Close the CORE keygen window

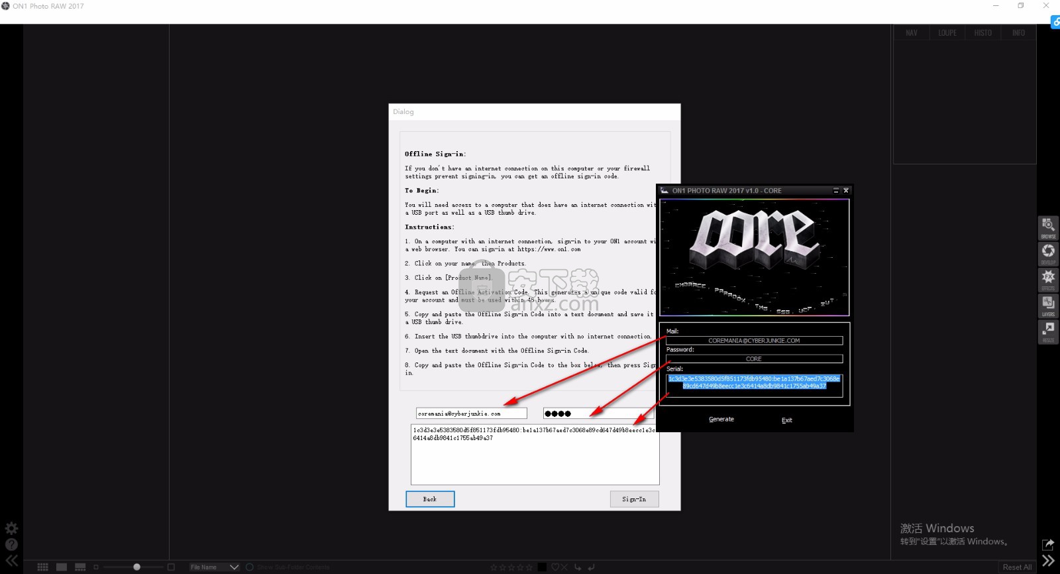[x=846, y=191]
